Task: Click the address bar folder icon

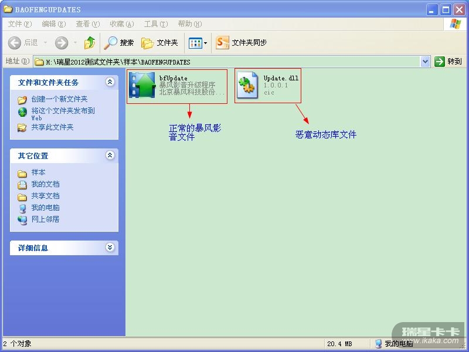Action: click(39, 62)
